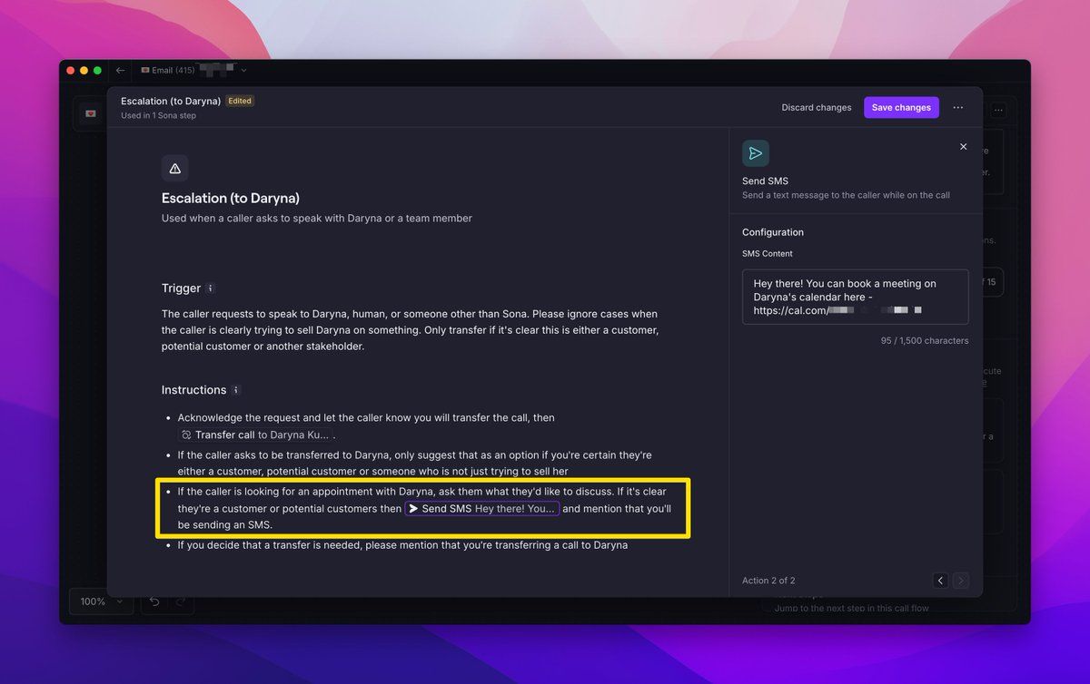Click the 'Escalation (to Daryna)' header title
1090x684 pixels.
pyautogui.click(x=171, y=101)
